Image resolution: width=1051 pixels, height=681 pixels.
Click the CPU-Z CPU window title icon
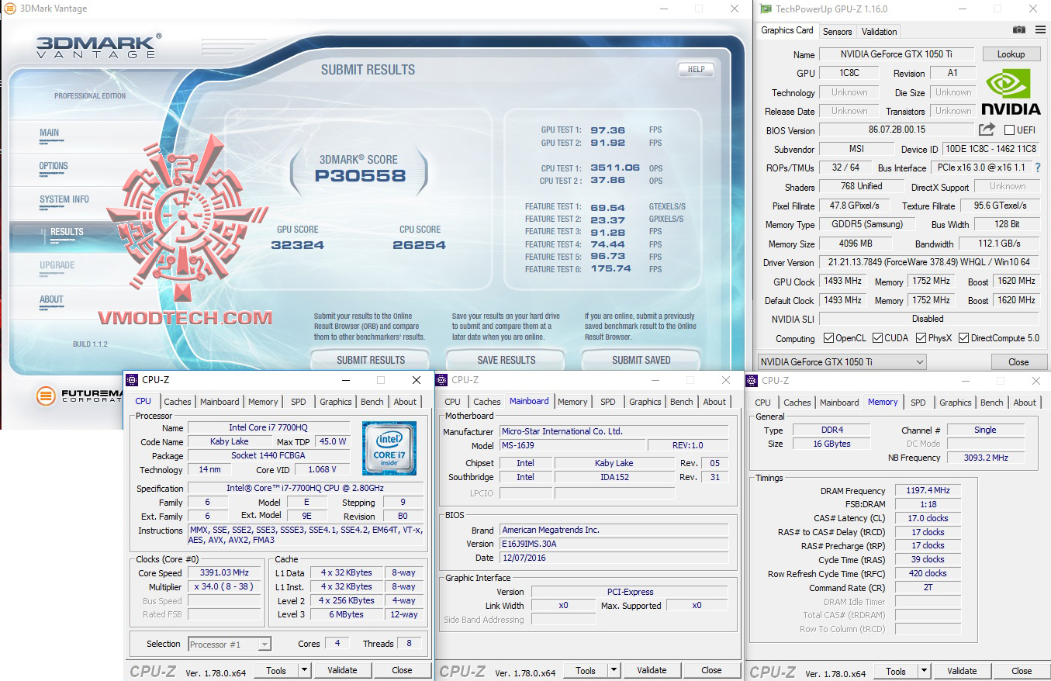pyautogui.click(x=132, y=380)
